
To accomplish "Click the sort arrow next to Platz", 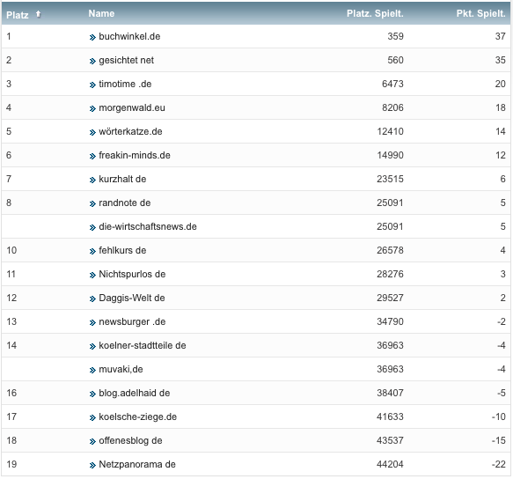I will pos(39,14).
